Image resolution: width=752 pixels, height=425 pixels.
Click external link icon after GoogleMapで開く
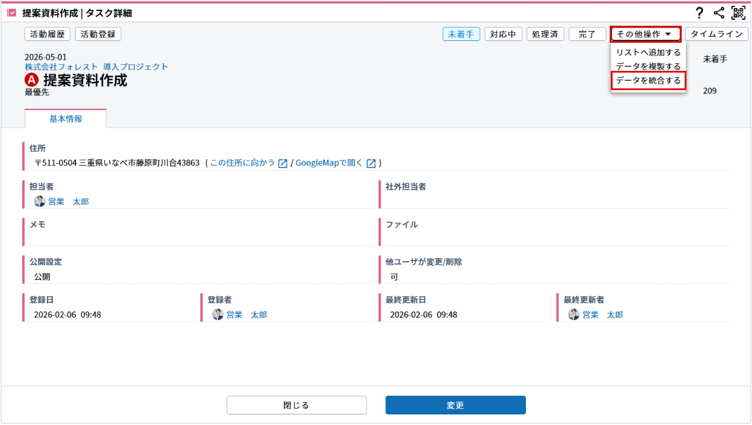pyautogui.click(x=371, y=163)
